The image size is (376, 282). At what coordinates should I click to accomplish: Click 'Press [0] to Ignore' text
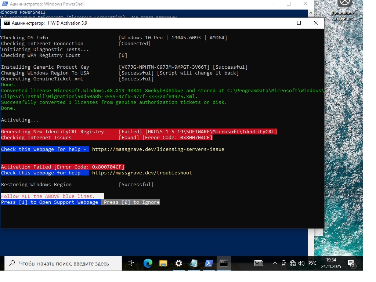pyautogui.click(x=132, y=202)
